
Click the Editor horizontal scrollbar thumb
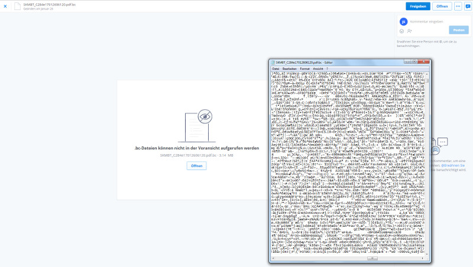pyautogui.click(x=372, y=258)
